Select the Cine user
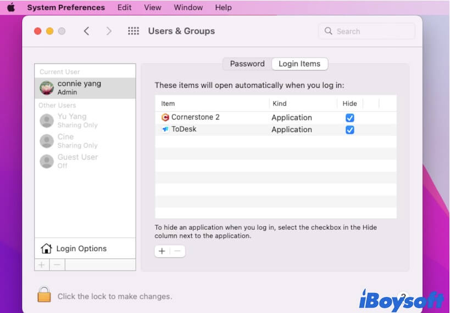Screen dimensions: 450x313 85,141
